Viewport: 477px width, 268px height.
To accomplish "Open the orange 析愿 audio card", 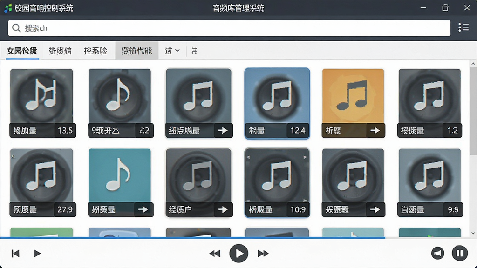I will (x=353, y=103).
